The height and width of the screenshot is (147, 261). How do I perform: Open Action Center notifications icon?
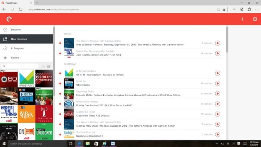coord(239,144)
